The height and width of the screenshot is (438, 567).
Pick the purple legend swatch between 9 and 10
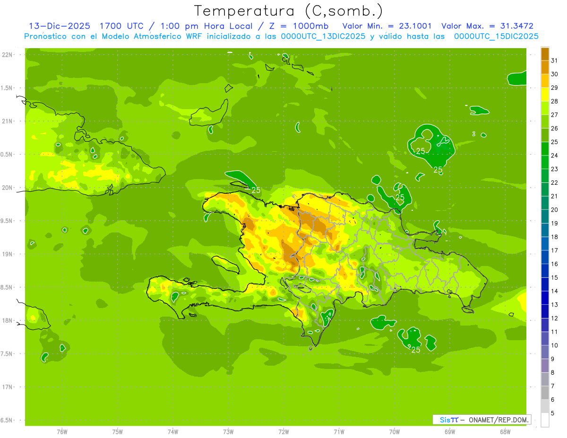545,352
